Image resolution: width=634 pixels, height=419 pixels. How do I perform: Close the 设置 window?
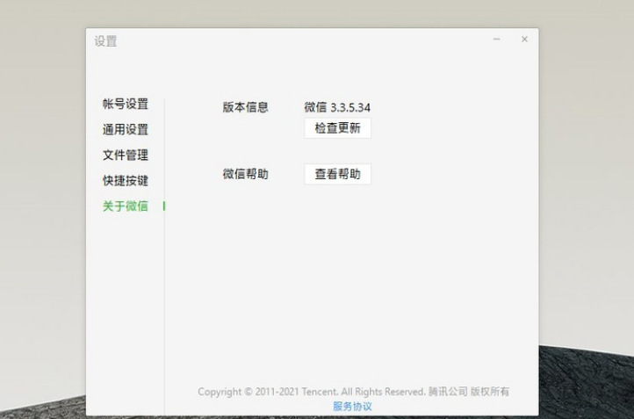pyautogui.click(x=524, y=40)
